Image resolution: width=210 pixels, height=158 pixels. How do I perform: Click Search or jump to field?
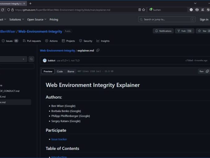tap(167, 20)
